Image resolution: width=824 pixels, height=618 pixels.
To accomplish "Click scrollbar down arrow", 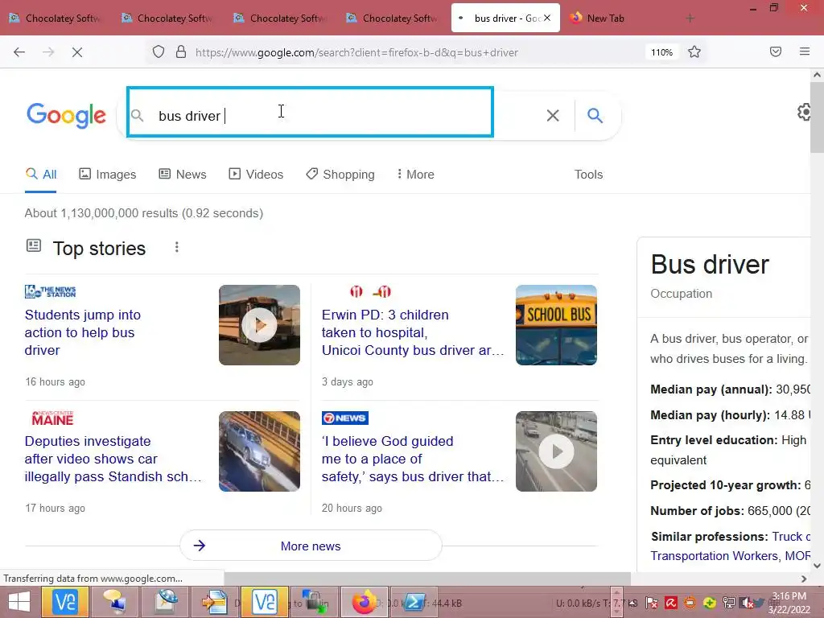I will 818,566.
